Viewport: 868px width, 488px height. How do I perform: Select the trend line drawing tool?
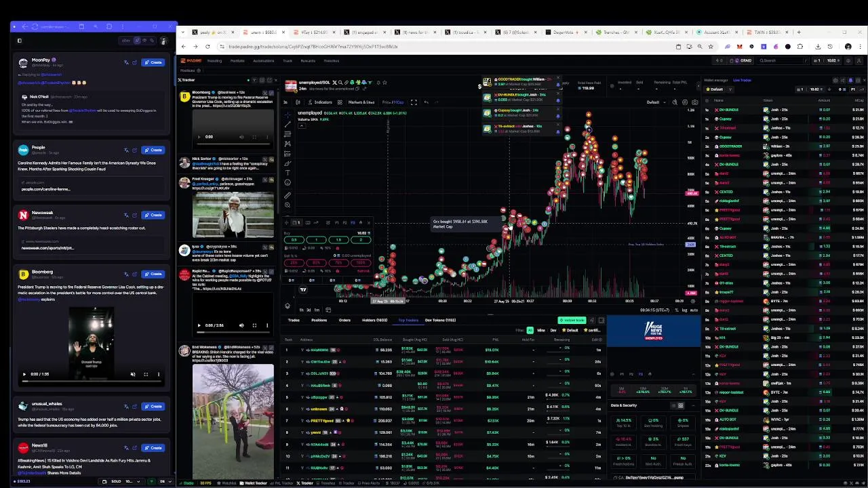[288, 124]
